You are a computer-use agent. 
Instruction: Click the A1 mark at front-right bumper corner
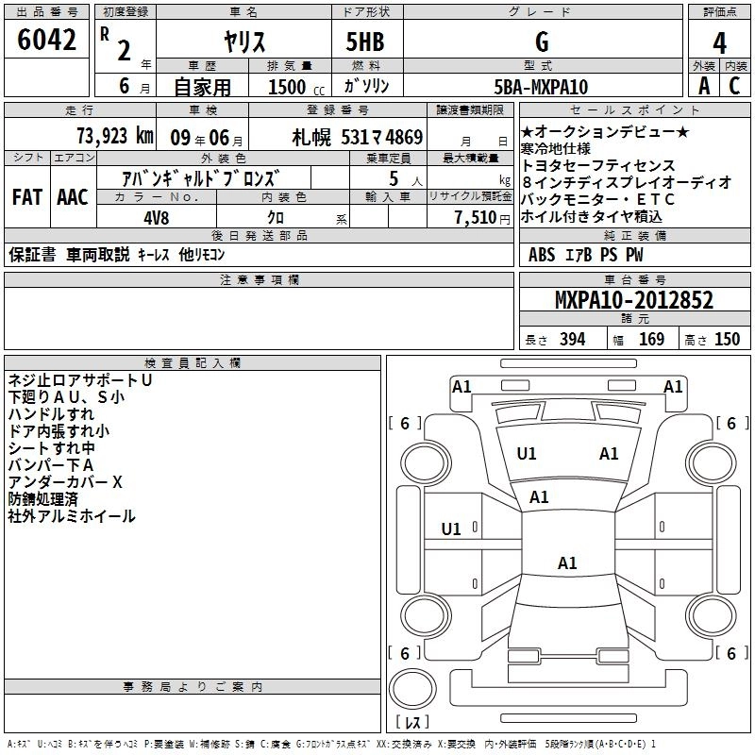click(673, 386)
